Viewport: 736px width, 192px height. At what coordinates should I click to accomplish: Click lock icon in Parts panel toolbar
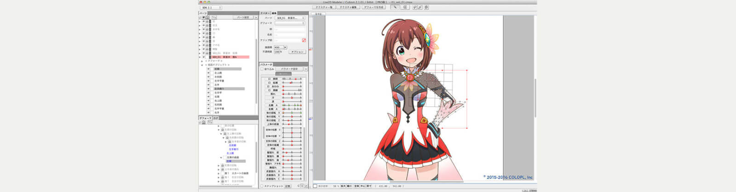(207, 17)
